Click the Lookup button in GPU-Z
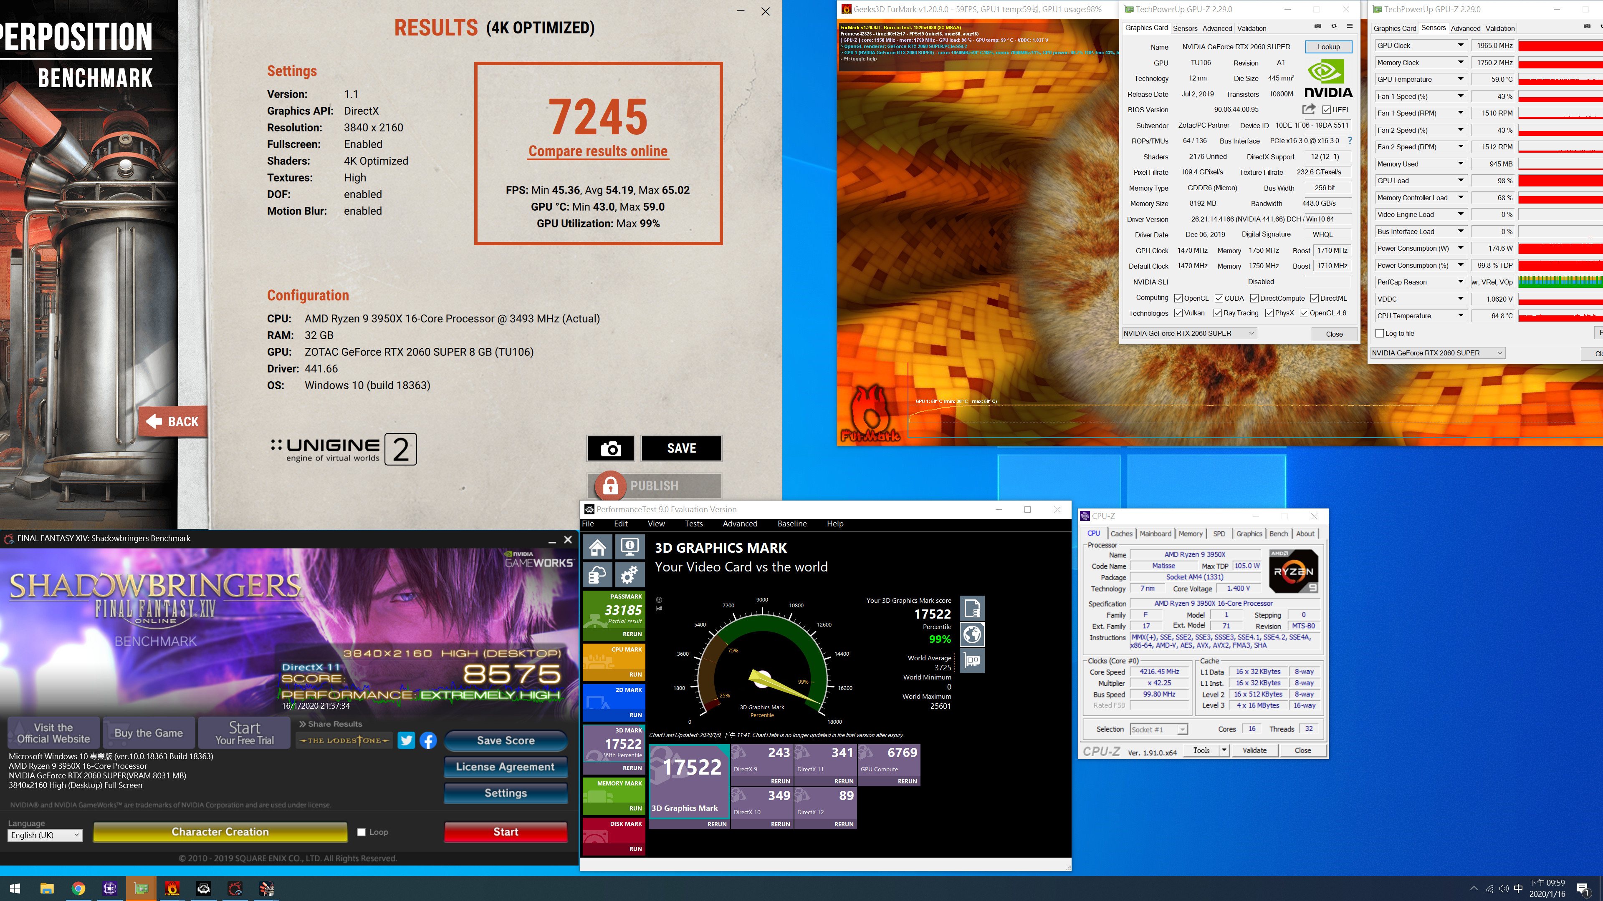The image size is (1603, 901). click(x=1328, y=47)
